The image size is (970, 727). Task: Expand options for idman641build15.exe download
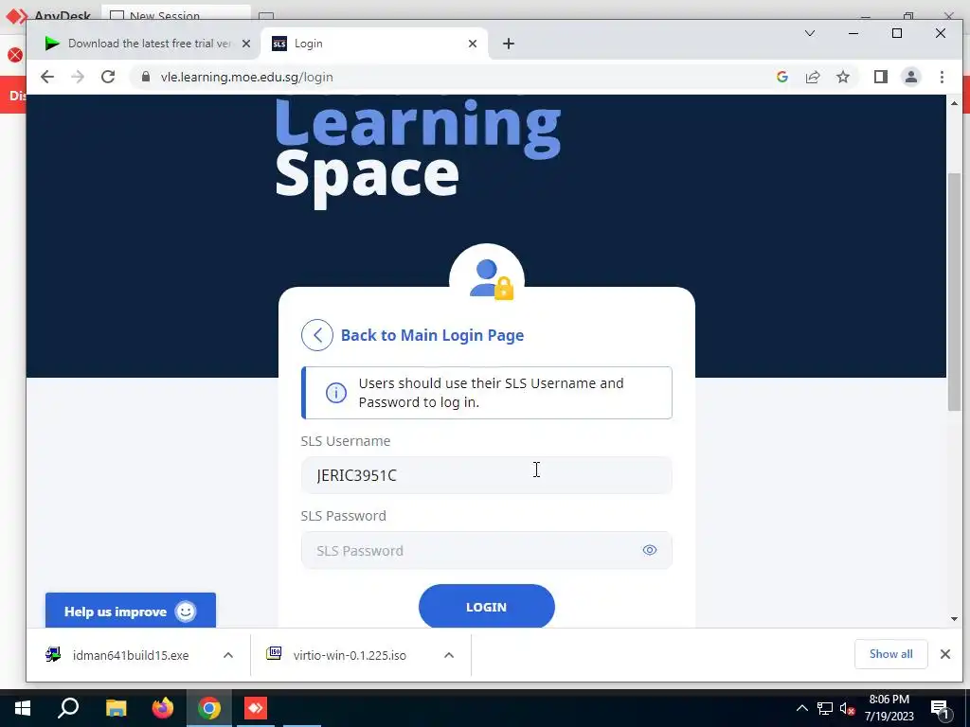click(x=228, y=655)
